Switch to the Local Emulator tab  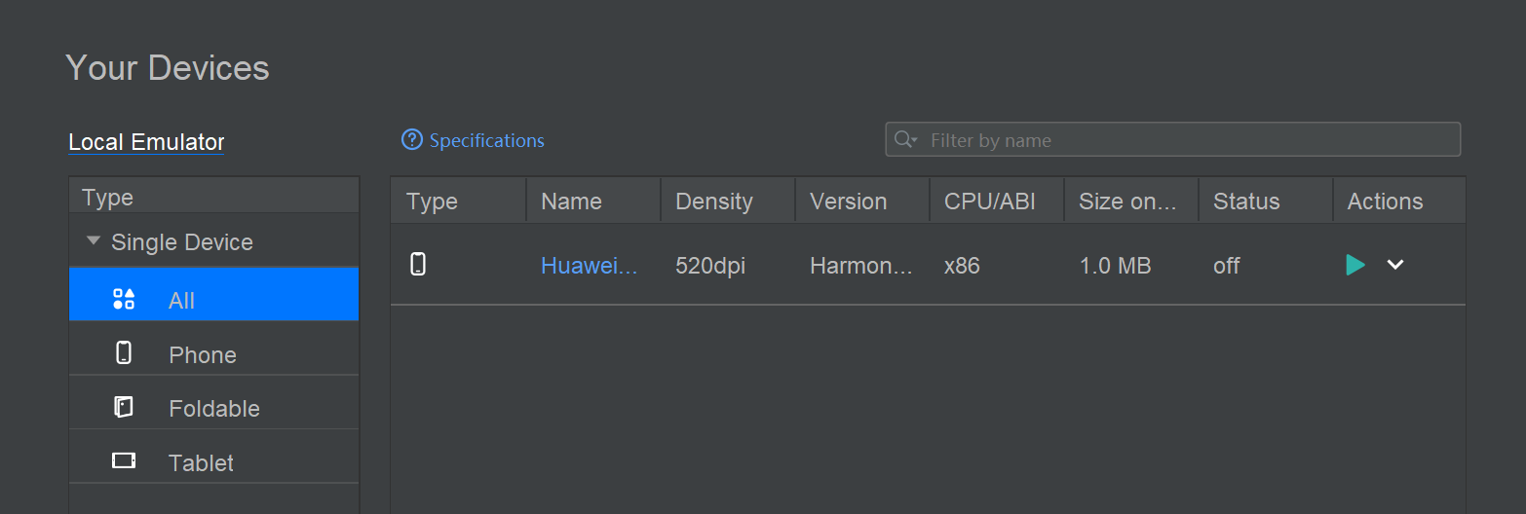pyautogui.click(x=146, y=142)
